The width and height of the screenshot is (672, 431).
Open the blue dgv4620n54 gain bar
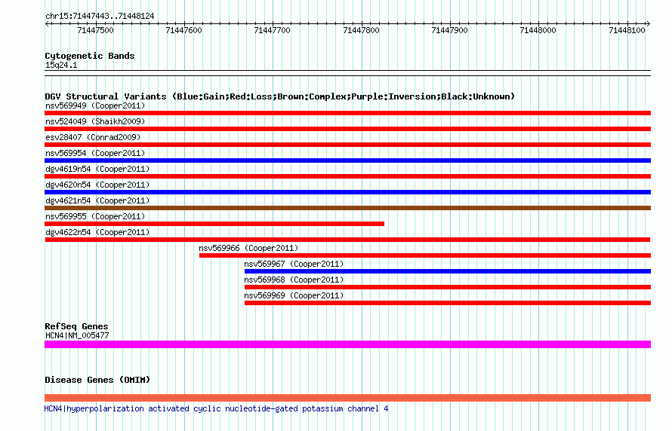pos(347,192)
